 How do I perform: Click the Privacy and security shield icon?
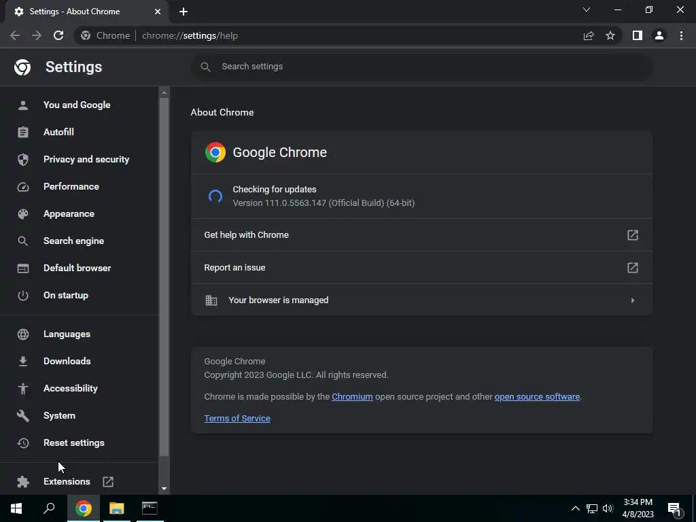click(x=23, y=159)
